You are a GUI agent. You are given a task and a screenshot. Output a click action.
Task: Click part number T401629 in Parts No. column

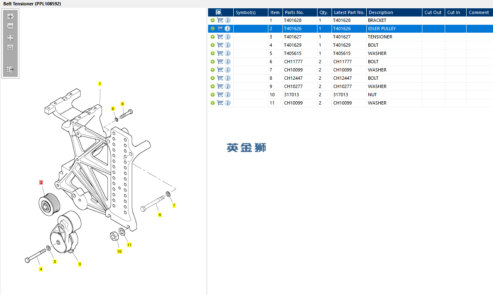click(x=293, y=45)
